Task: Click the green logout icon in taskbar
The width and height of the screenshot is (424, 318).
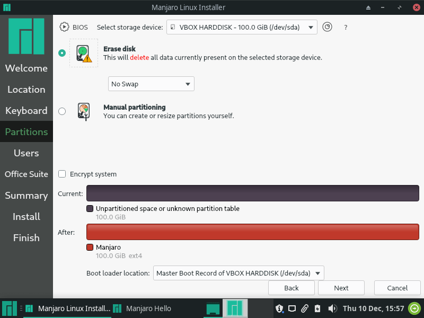Action: [x=414, y=308]
